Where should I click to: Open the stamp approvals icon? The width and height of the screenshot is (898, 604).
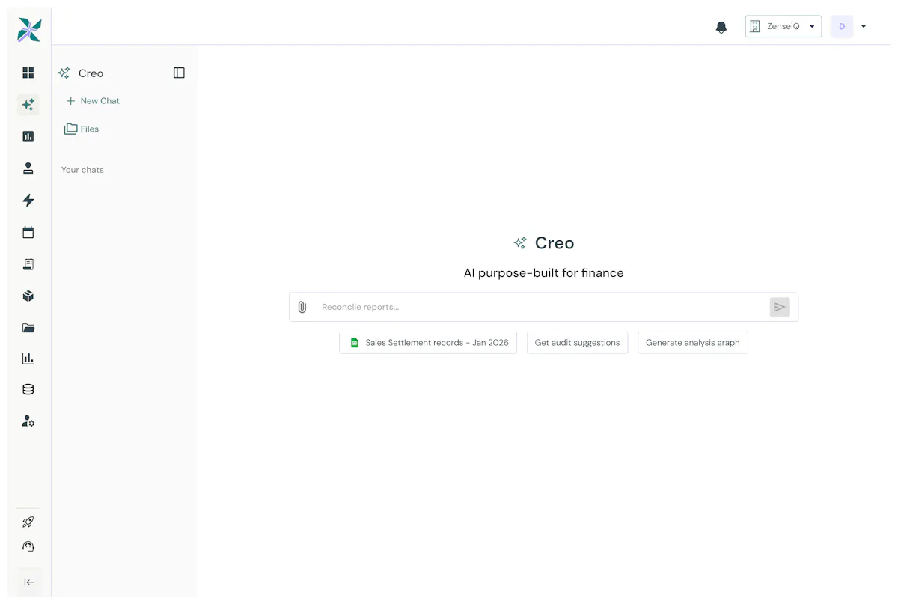(x=28, y=168)
